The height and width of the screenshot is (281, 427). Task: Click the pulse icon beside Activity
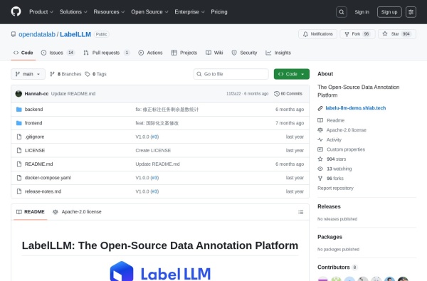pos(320,139)
